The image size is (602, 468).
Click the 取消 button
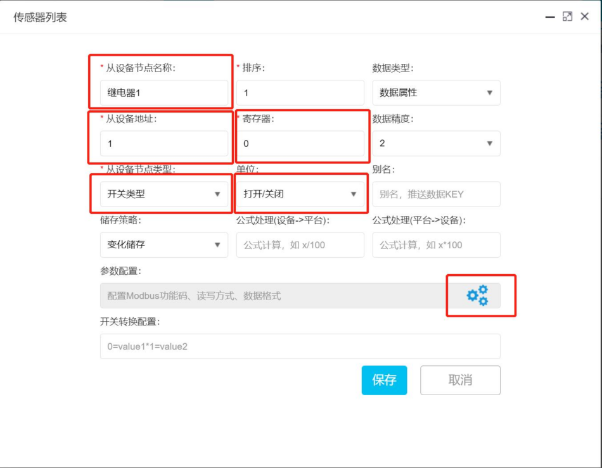click(460, 380)
